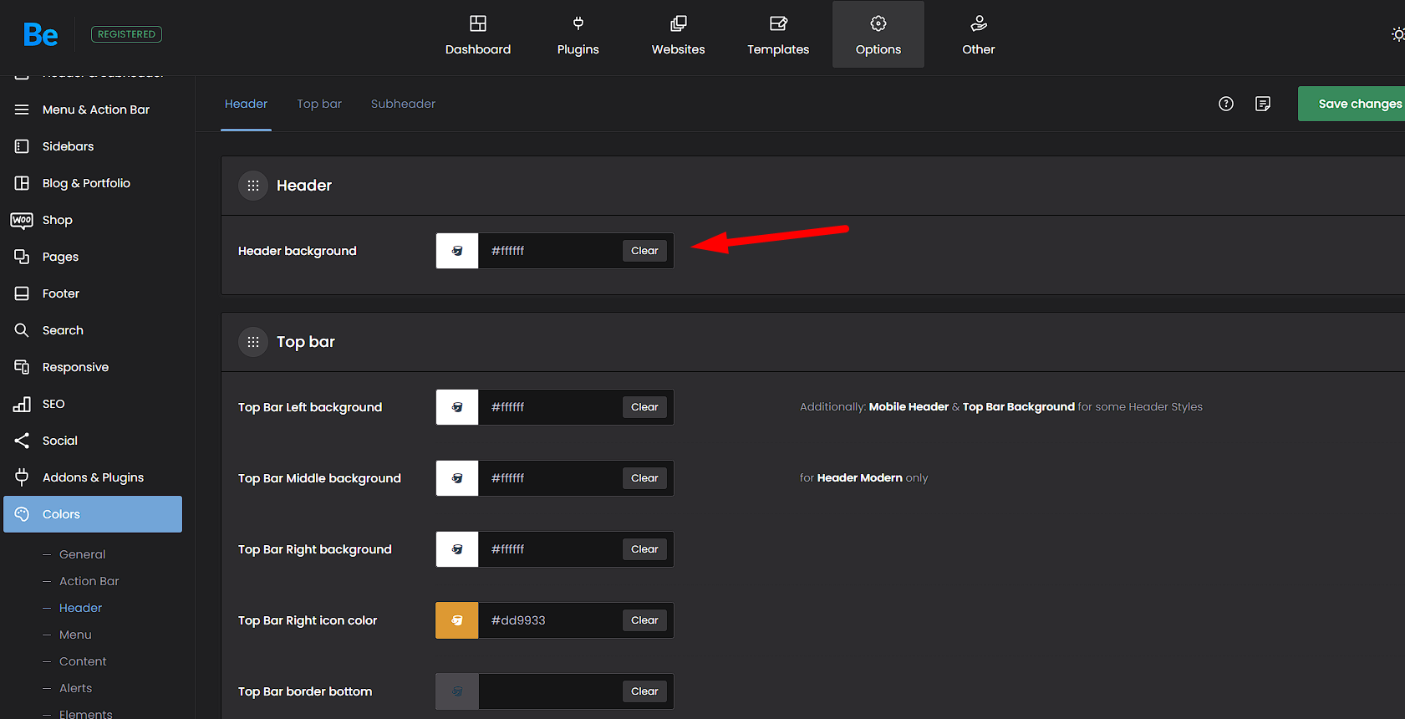Select General under Colors
The image size is (1405, 719).
(x=82, y=554)
